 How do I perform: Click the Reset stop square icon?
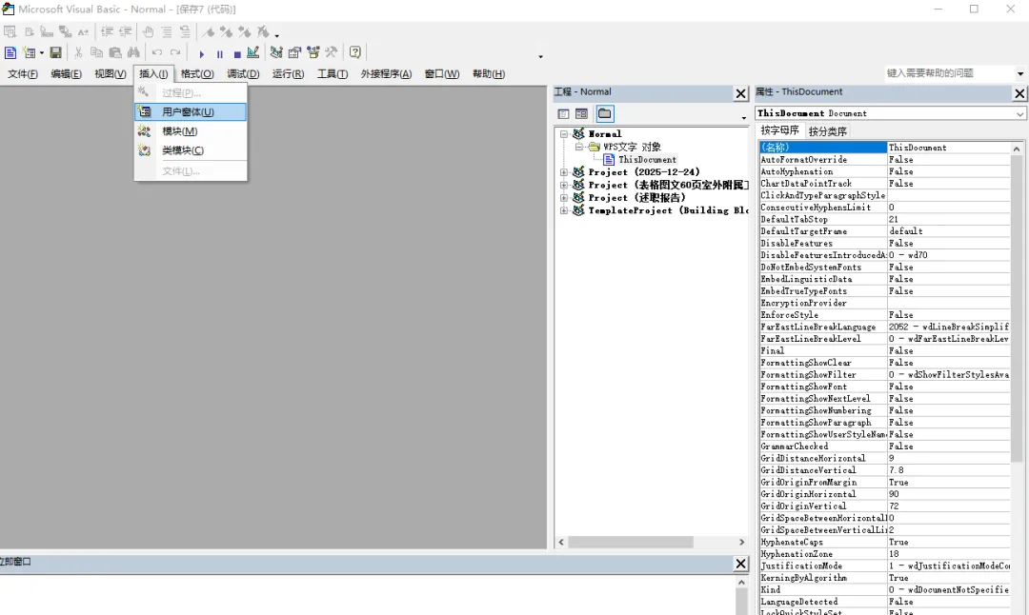237,53
